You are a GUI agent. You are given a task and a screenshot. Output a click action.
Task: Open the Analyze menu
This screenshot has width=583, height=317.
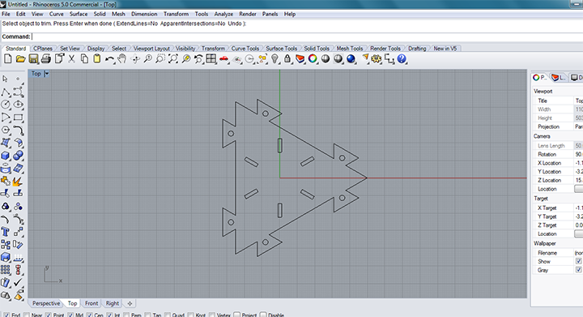point(223,14)
